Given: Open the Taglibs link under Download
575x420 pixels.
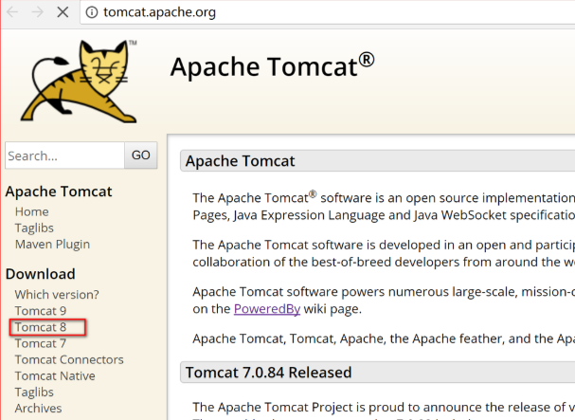Looking at the screenshot, I should tap(35, 392).
